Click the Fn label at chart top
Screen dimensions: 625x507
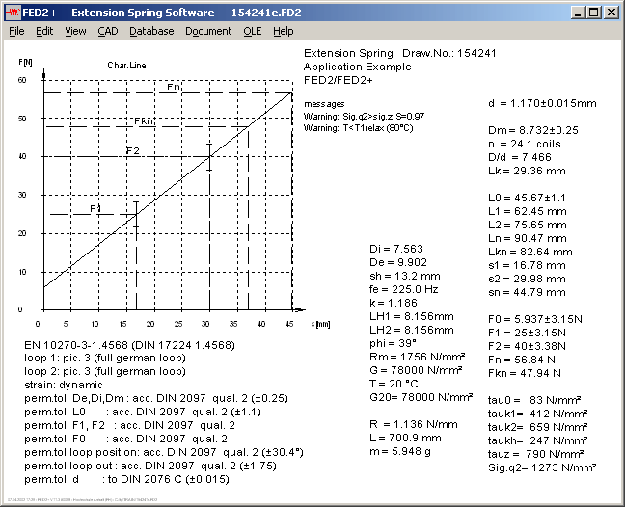(174, 87)
